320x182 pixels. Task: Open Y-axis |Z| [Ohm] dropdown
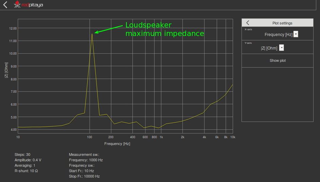point(281,48)
